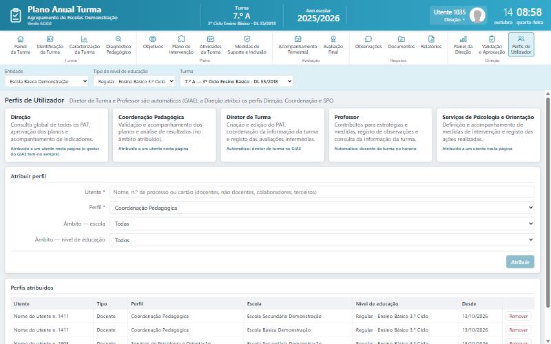Open the Perfil dropdown in Atribuir perfil
The height and width of the screenshot is (344, 551).
322,208
